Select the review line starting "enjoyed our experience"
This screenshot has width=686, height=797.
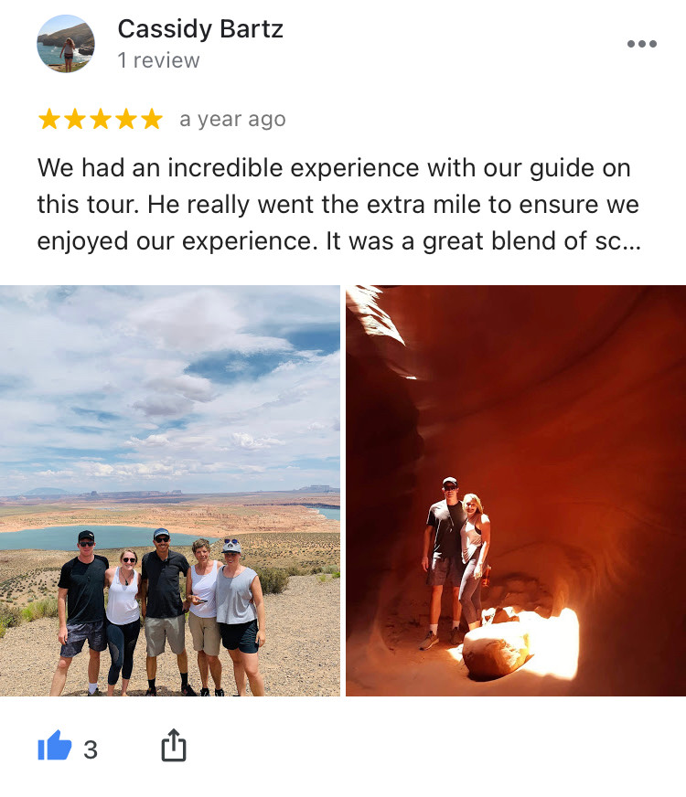coord(339,241)
